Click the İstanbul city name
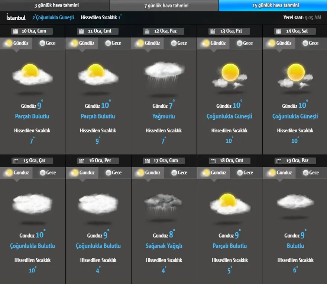327x284 pixels. 16,17
